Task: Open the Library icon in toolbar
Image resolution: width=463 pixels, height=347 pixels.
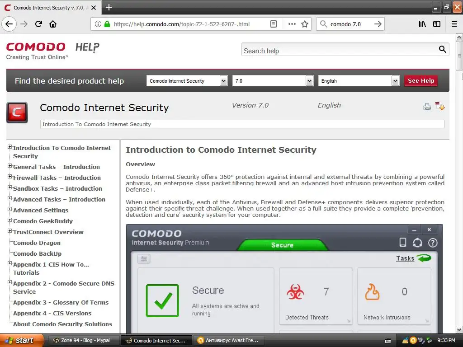Action: pyautogui.click(x=422, y=24)
